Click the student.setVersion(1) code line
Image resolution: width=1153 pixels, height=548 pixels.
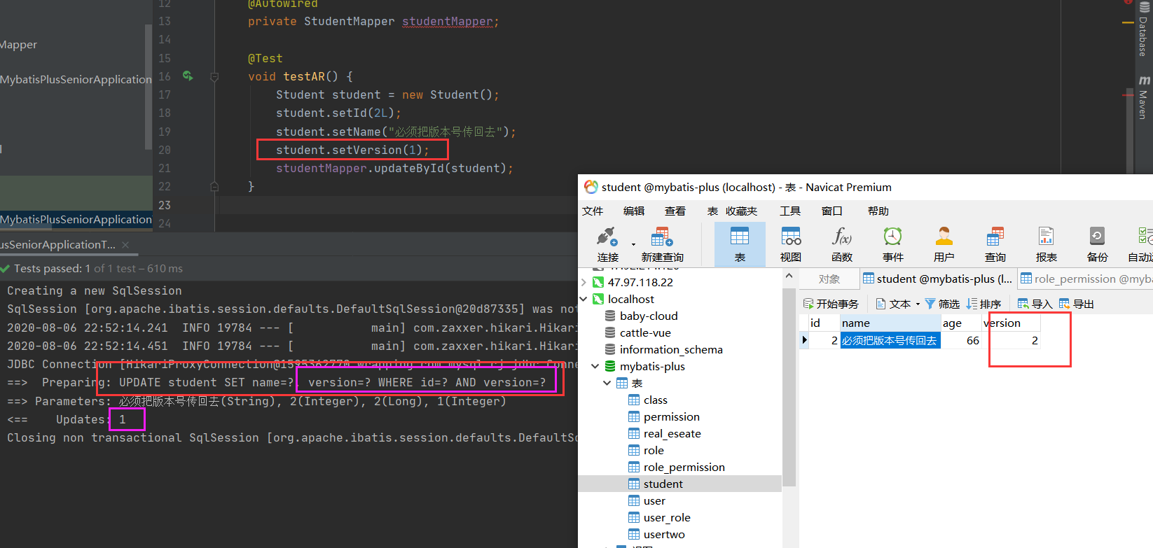pyautogui.click(x=352, y=150)
